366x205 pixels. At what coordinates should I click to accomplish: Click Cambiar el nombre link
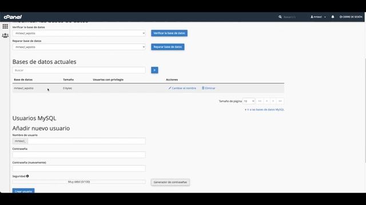182,88
